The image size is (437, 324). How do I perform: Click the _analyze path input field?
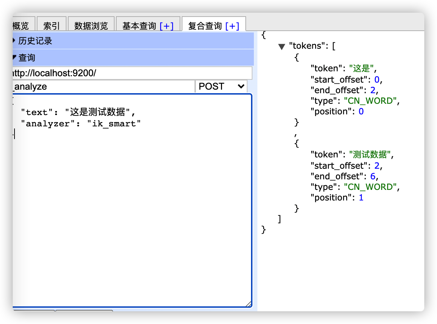click(x=104, y=86)
